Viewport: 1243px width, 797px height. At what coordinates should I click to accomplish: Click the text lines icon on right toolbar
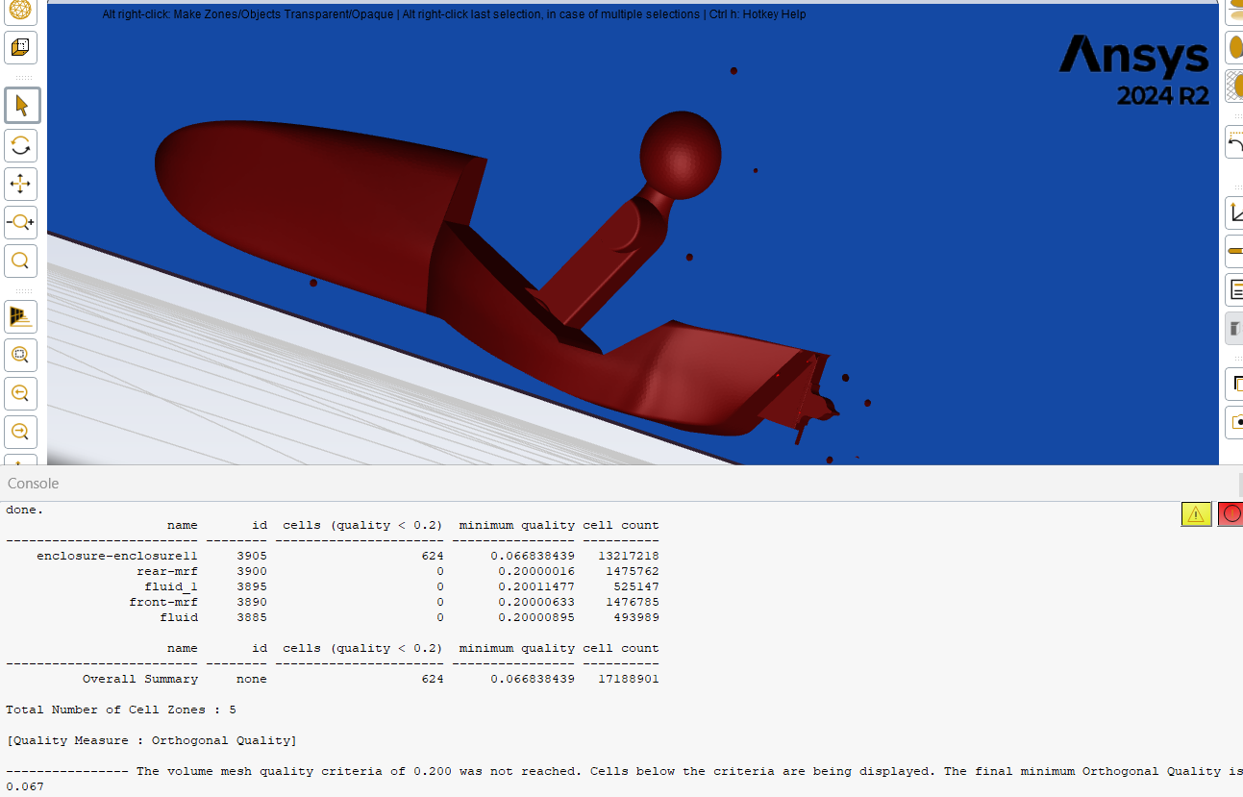pos(1234,289)
